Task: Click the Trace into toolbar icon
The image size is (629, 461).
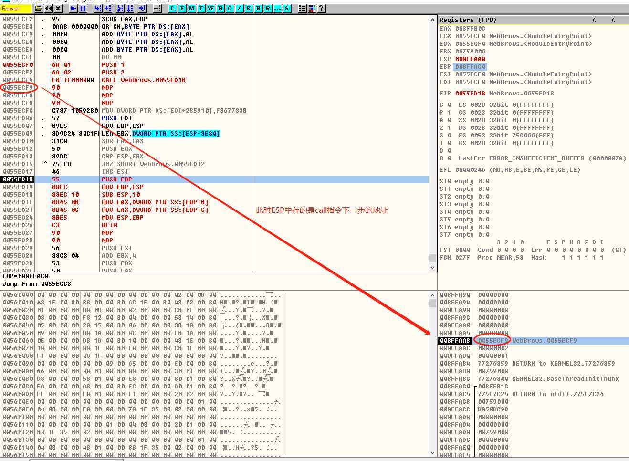Action: click(x=120, y=8)
